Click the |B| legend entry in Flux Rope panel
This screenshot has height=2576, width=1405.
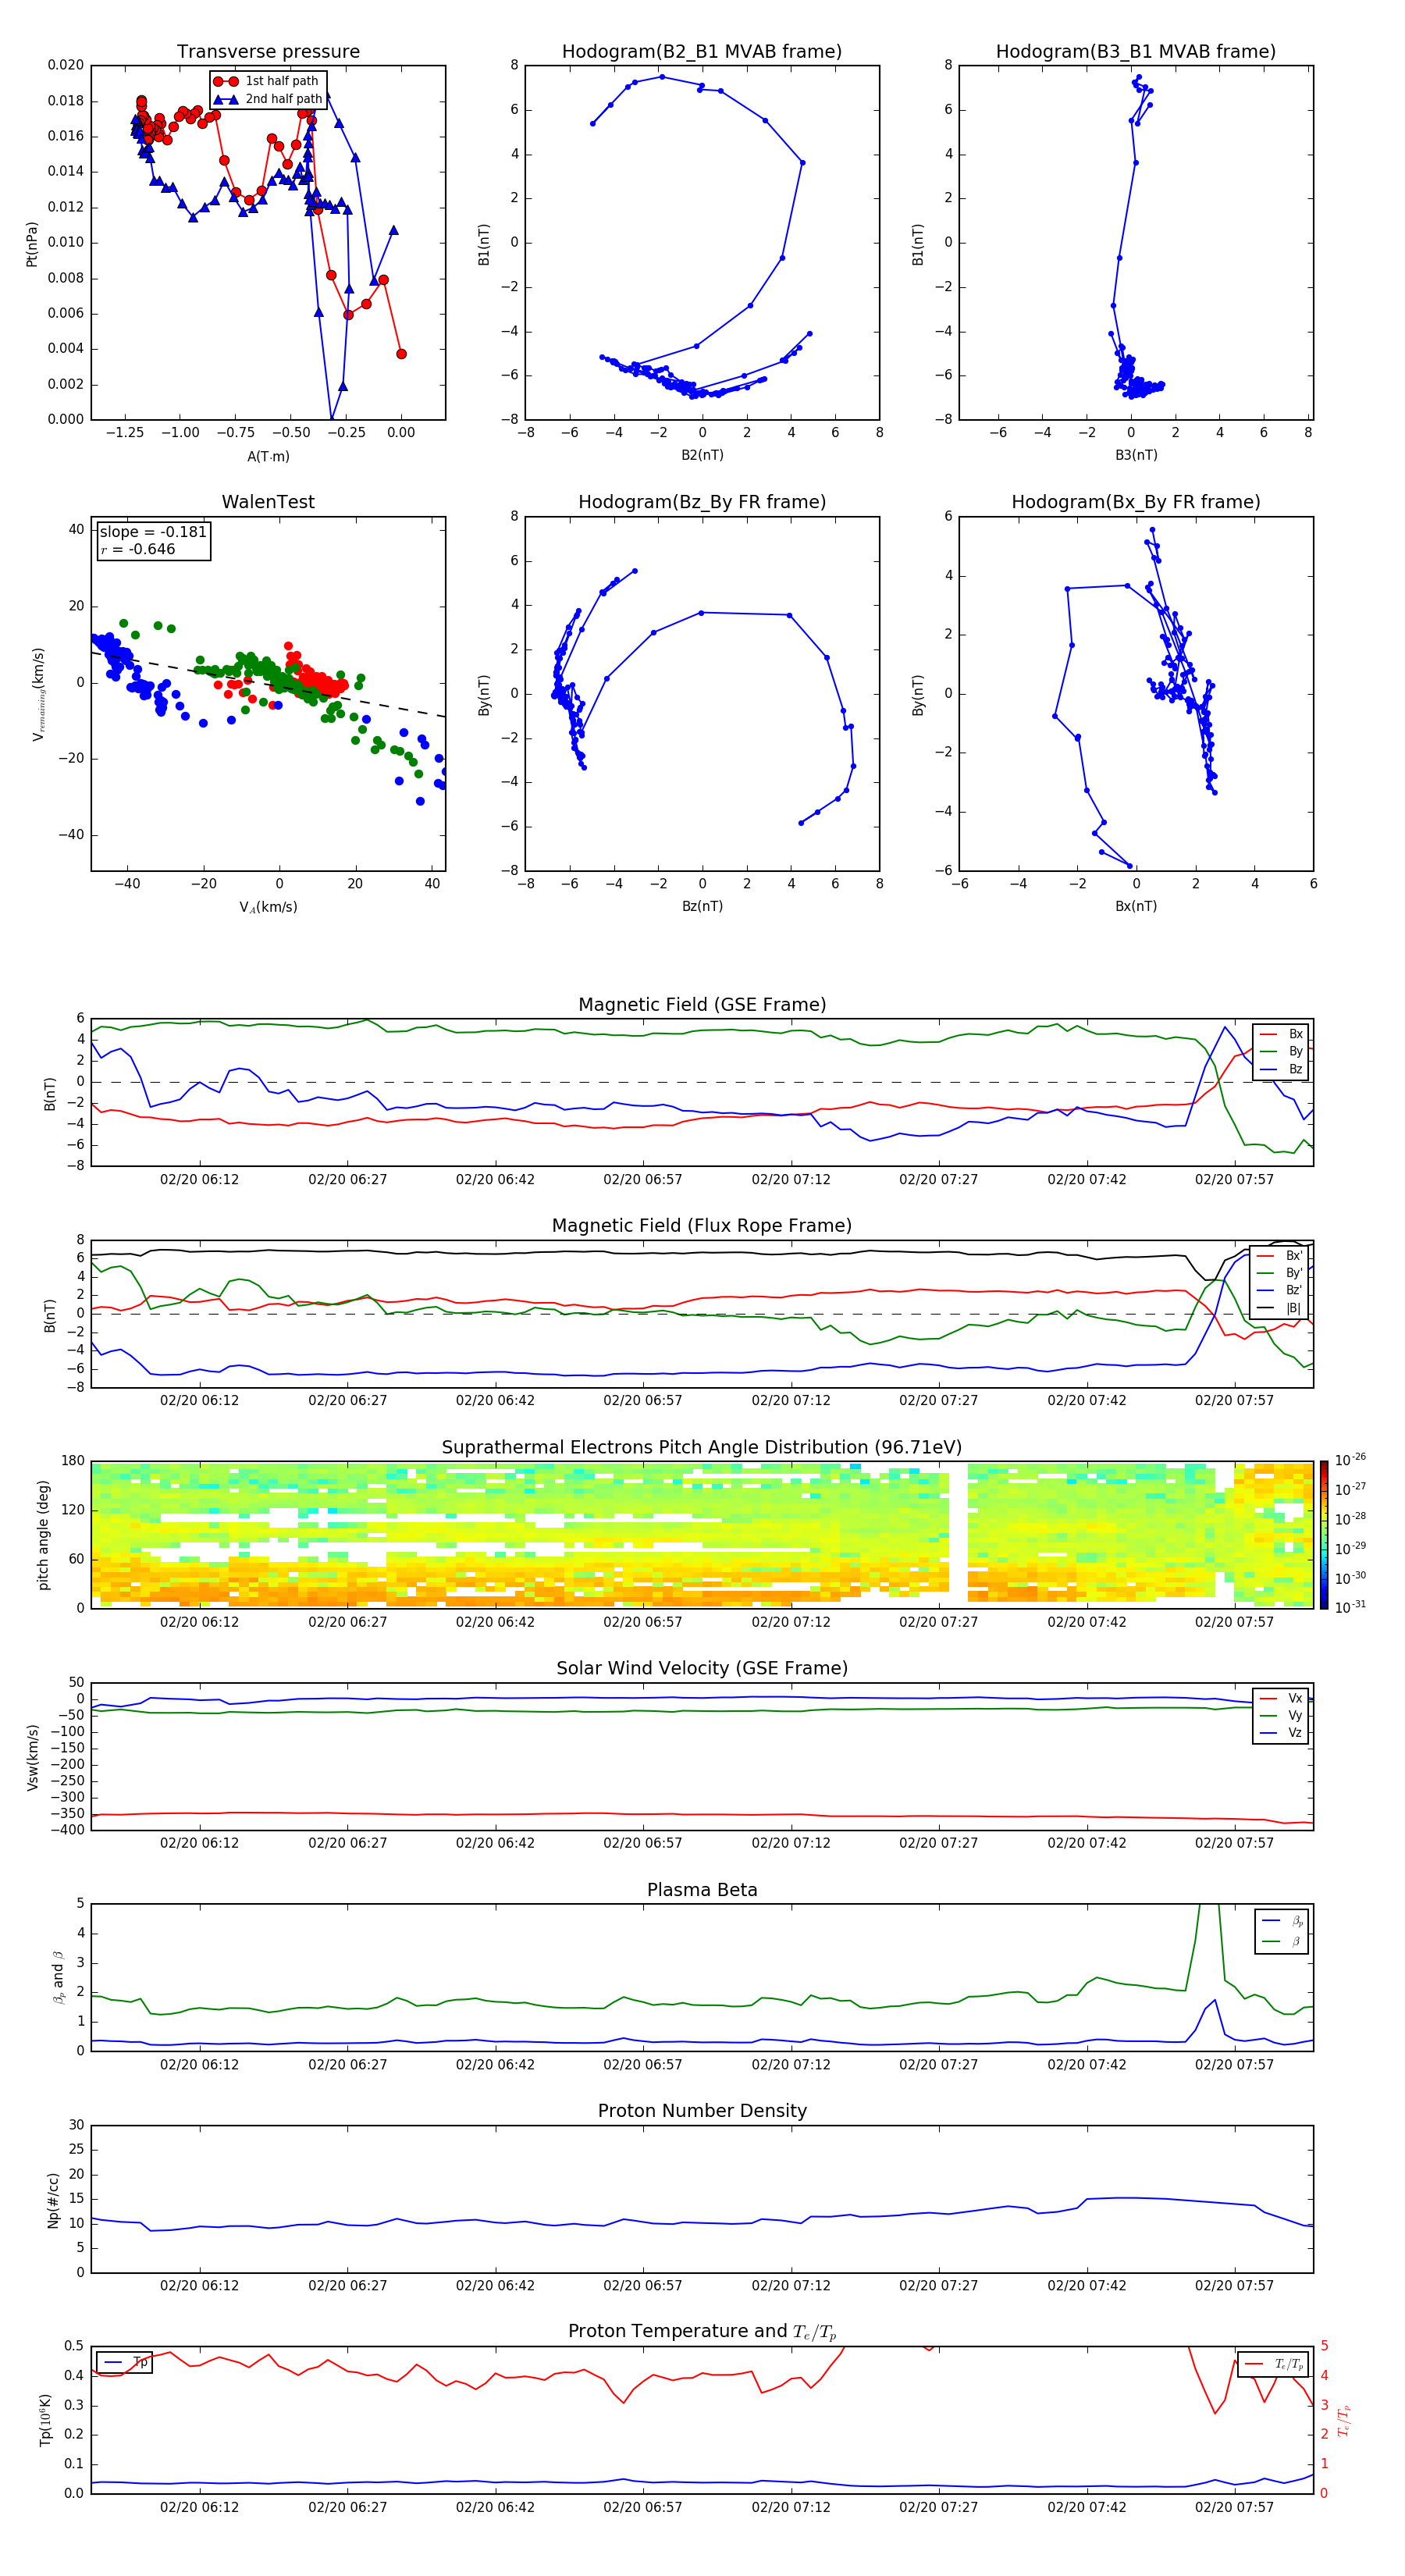tap(1280, 1308)
